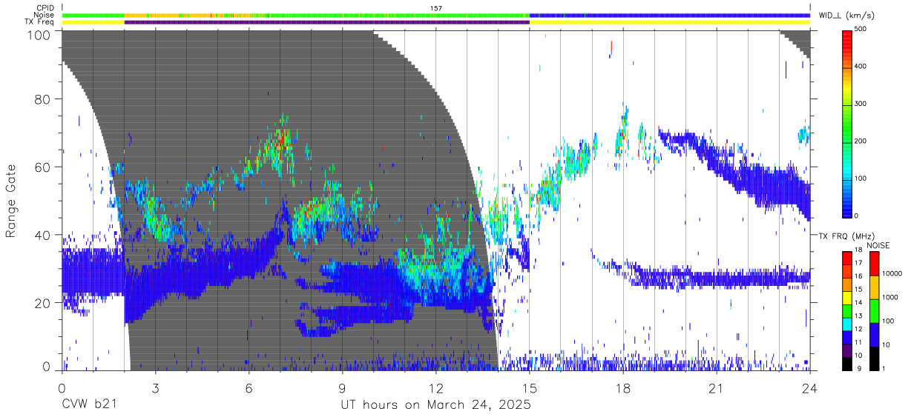Image resolution: width=911 pixels, height=420 pixels.
Task: Select the green swatch in NOISE legend
Action: (x=874, y=310)
